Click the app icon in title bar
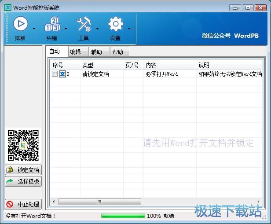Image resolution: width=271 pixels, height=224 pixels. [x=8, y=7]
